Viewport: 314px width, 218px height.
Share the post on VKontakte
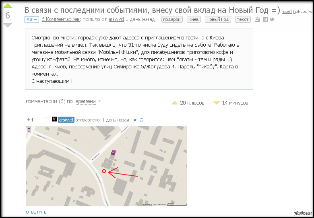pyautogui.click(x=266, y=19)
